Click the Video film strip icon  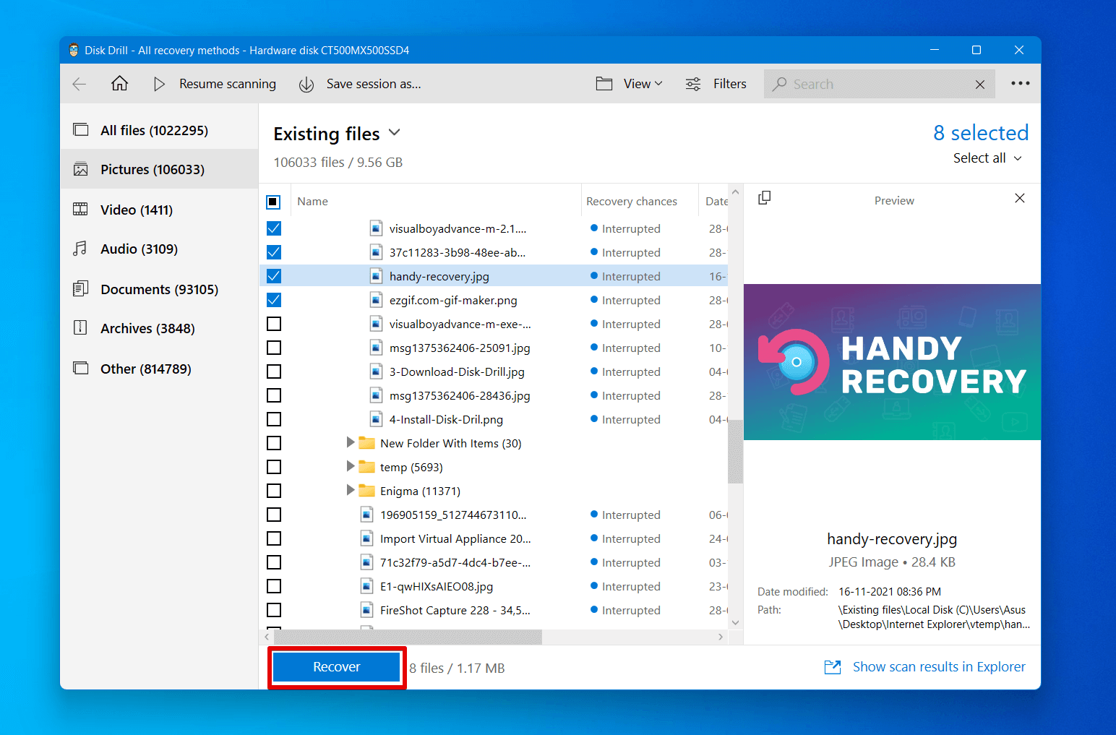80,210
